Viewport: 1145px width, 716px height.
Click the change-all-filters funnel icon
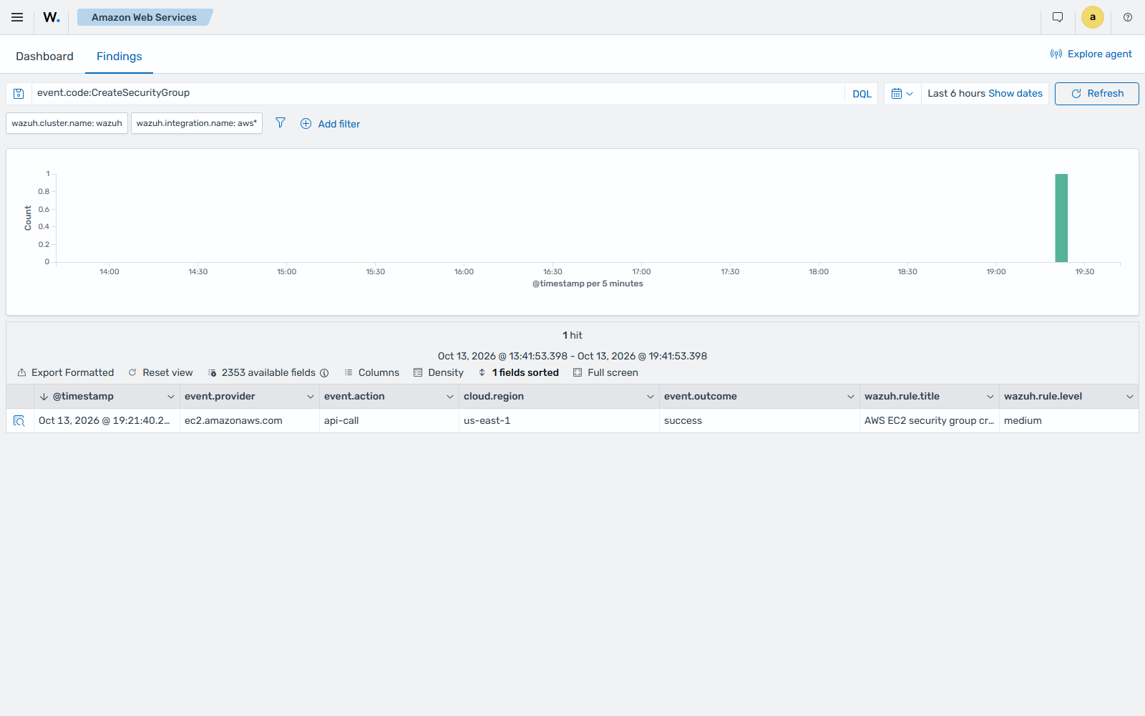281,123
